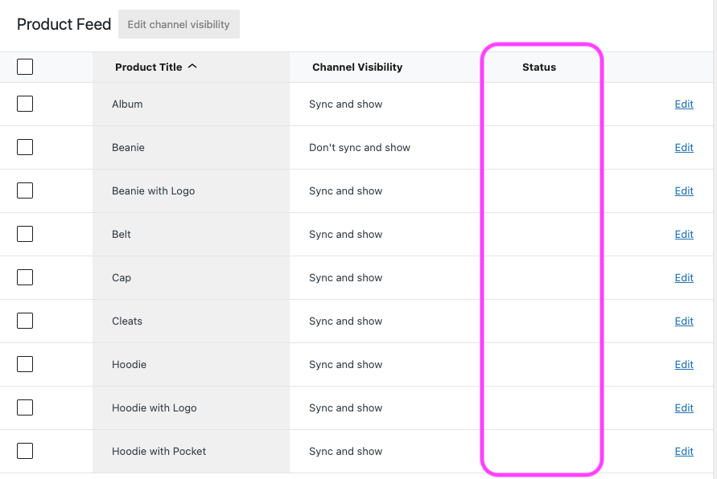Viewport: 717px width, 479px height.
Task: Toggle the sort order on Product Title
Action: point(155,67)
